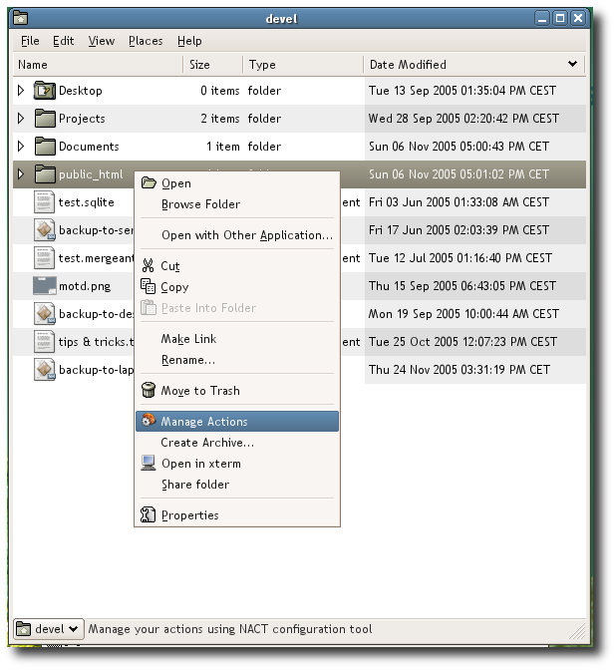616x670 pixels.
Task: Sort by the Size column header
Action: [213, 65]
